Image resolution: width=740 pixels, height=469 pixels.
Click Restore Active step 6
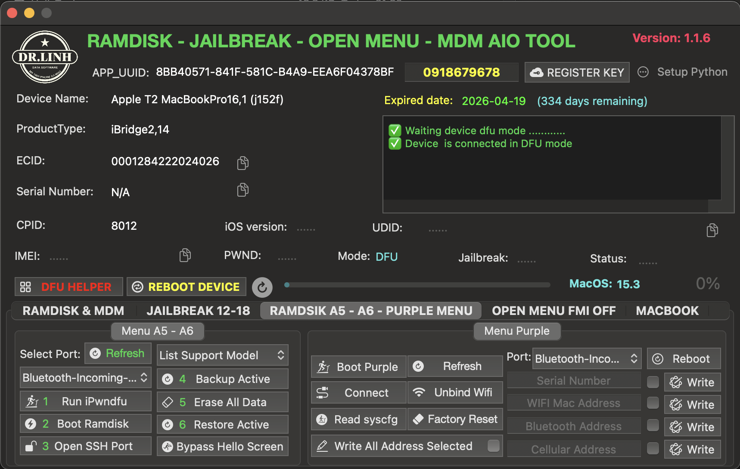point(222,425)
